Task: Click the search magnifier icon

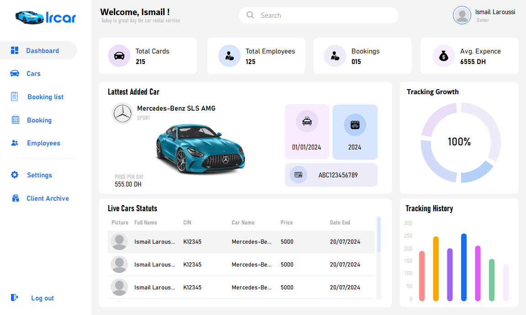Action: tap(250, 15)
